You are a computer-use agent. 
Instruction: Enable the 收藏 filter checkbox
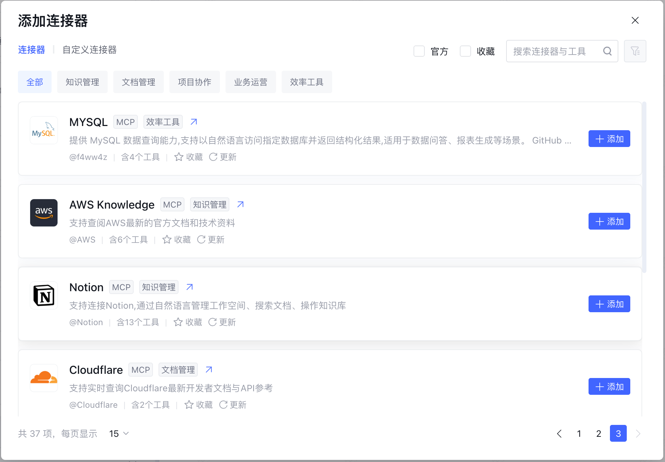click(x=465, y=51)
